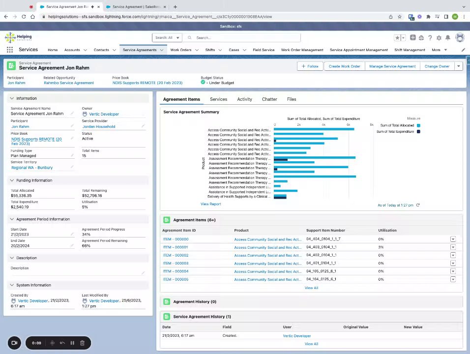This screenshot has width=470, height=354.
Task: Open the Accounts tab dropdown chevron
Action: tap(85, 50)
